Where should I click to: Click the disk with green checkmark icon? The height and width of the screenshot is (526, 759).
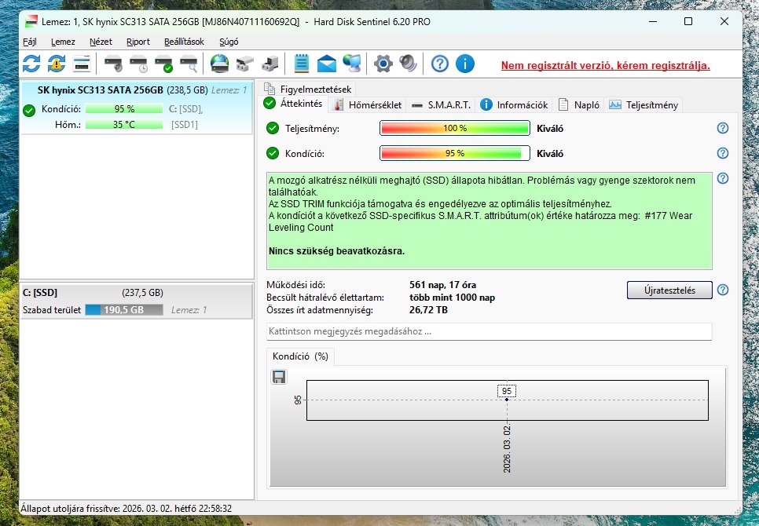point(163,64)
